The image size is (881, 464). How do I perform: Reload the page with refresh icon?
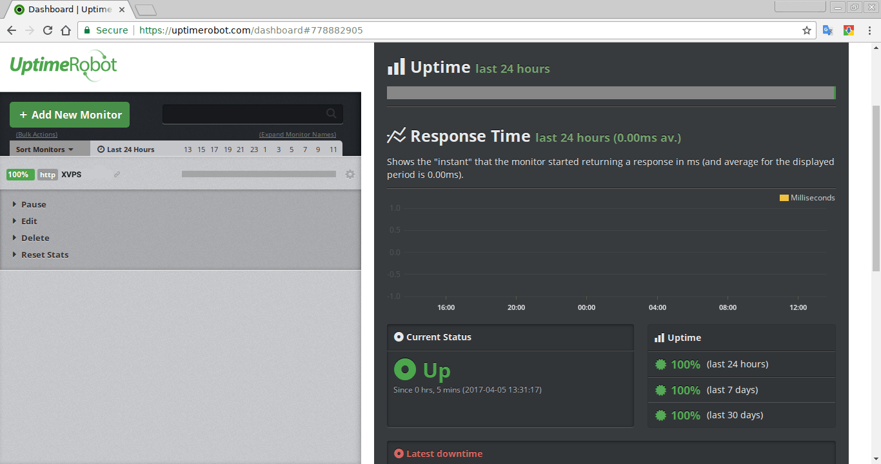click(48, 30)
